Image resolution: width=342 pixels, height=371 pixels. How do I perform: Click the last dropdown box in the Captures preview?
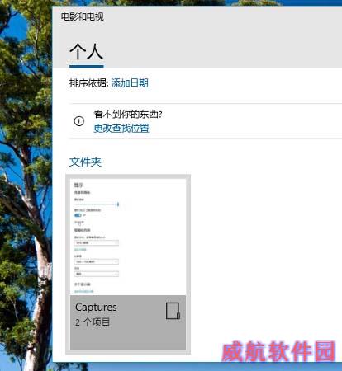(97, 274)
